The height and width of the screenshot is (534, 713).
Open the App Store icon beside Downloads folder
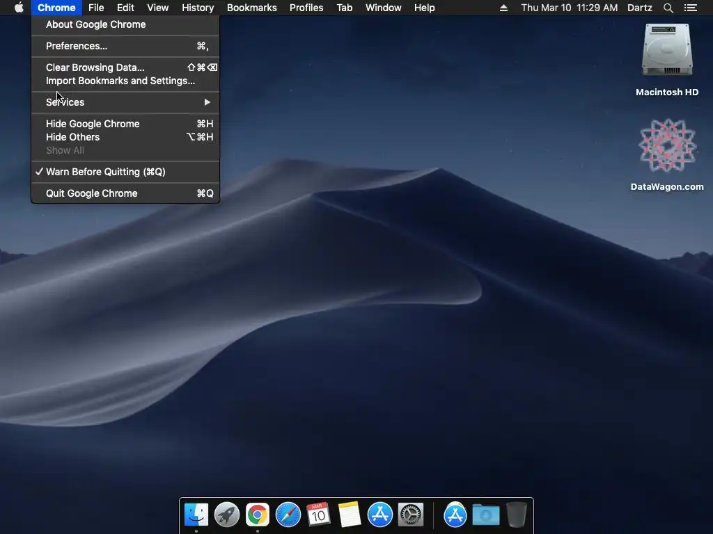click(455, 515)
